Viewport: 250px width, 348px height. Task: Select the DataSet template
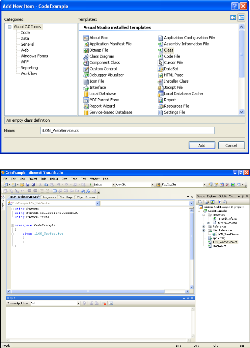pos(168,69)
